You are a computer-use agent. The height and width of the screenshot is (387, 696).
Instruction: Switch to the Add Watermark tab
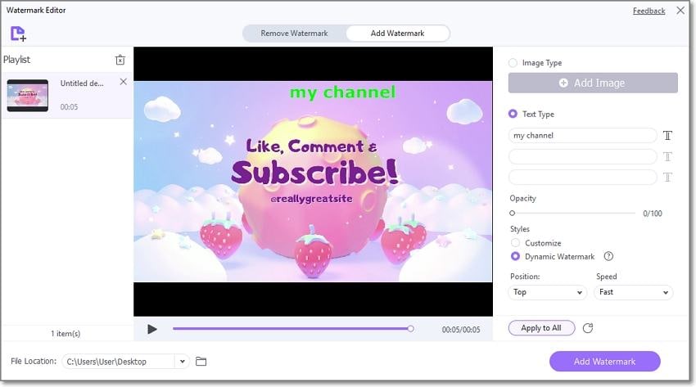pyautogui.click(x=397, y=34)
